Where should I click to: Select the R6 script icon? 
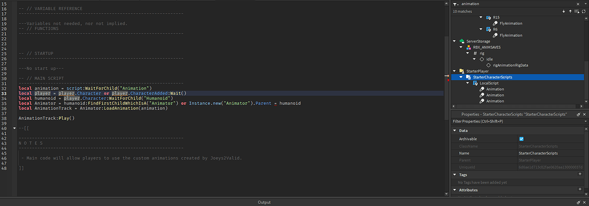[488, 29]
